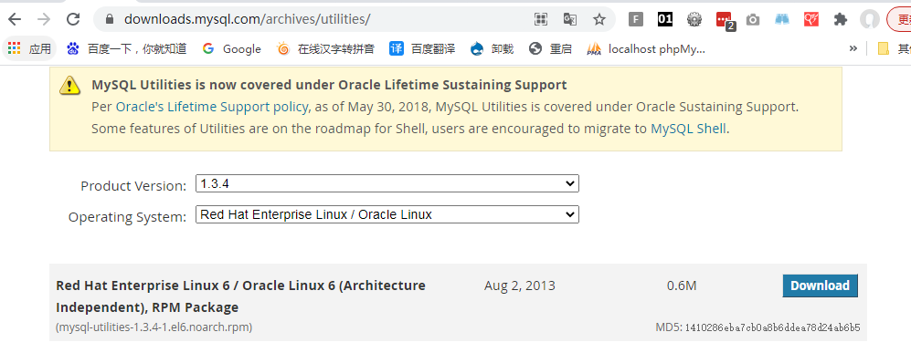The height and width of the screenshot is (353, 911).
Task: Open the Product Version dropdown
Action: pos(387,183)
